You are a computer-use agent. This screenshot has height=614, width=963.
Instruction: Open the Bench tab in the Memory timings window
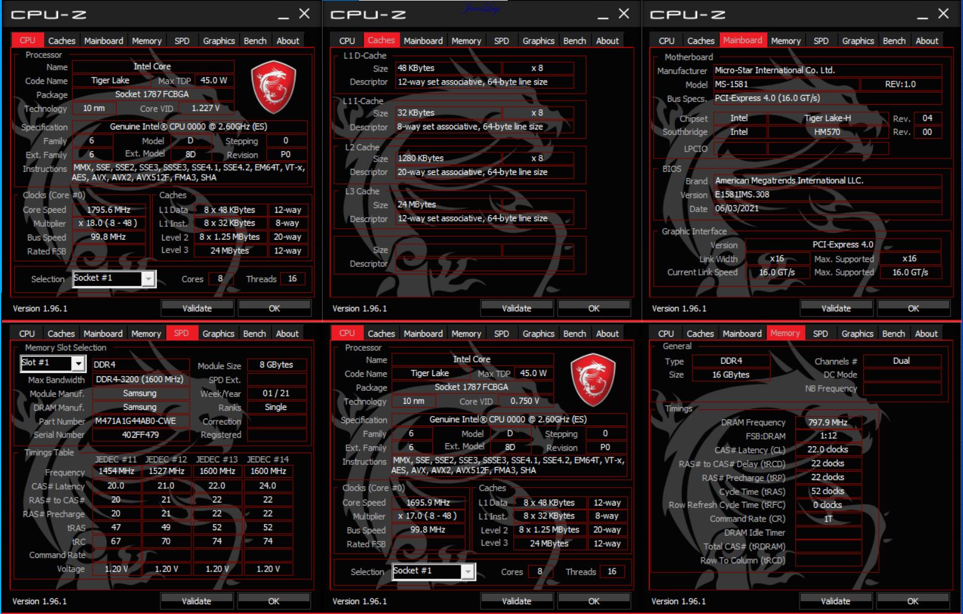click(x=893, y=334)
